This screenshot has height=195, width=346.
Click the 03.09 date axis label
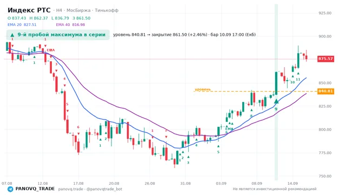point(221,183)
